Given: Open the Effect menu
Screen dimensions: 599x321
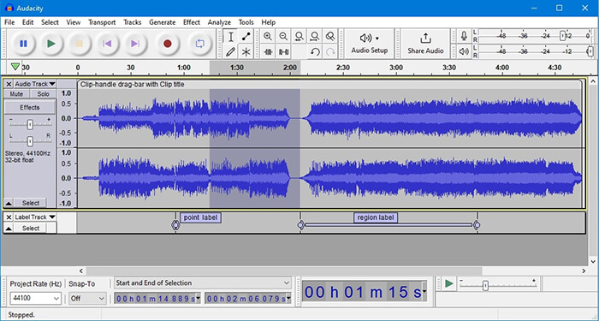Looking at the screenshot, I should pyautogui.click(x=192, y=22).
